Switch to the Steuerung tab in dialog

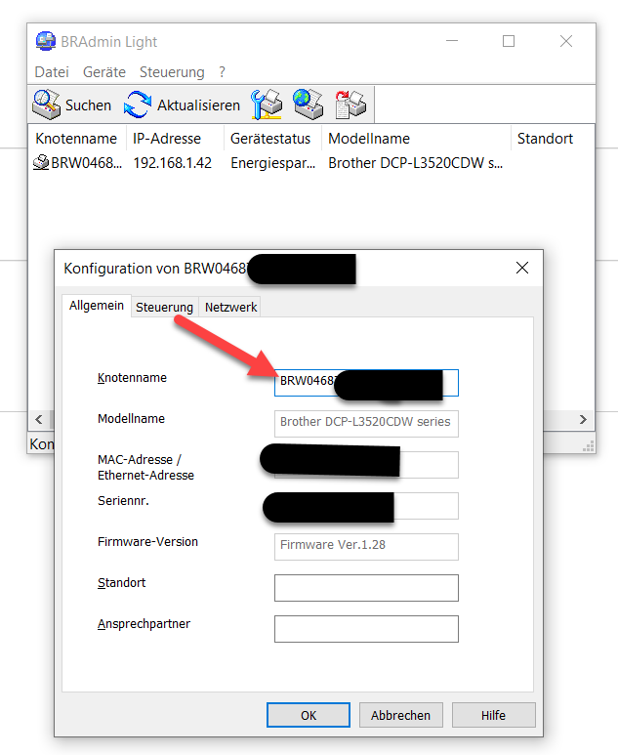point(164,308)
